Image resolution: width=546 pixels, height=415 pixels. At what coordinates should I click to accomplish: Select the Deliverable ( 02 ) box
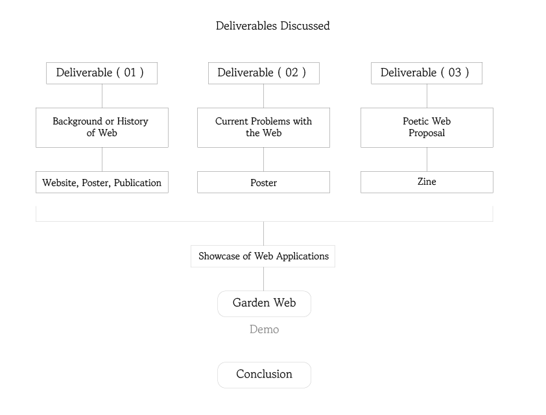[x=263, y=73]
